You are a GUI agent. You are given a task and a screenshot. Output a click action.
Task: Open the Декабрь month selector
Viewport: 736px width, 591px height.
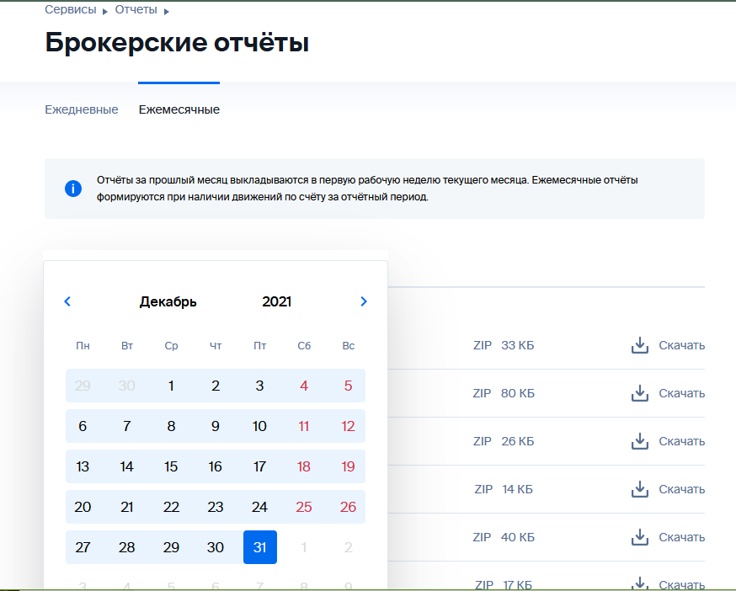click(x=168, y=301)
